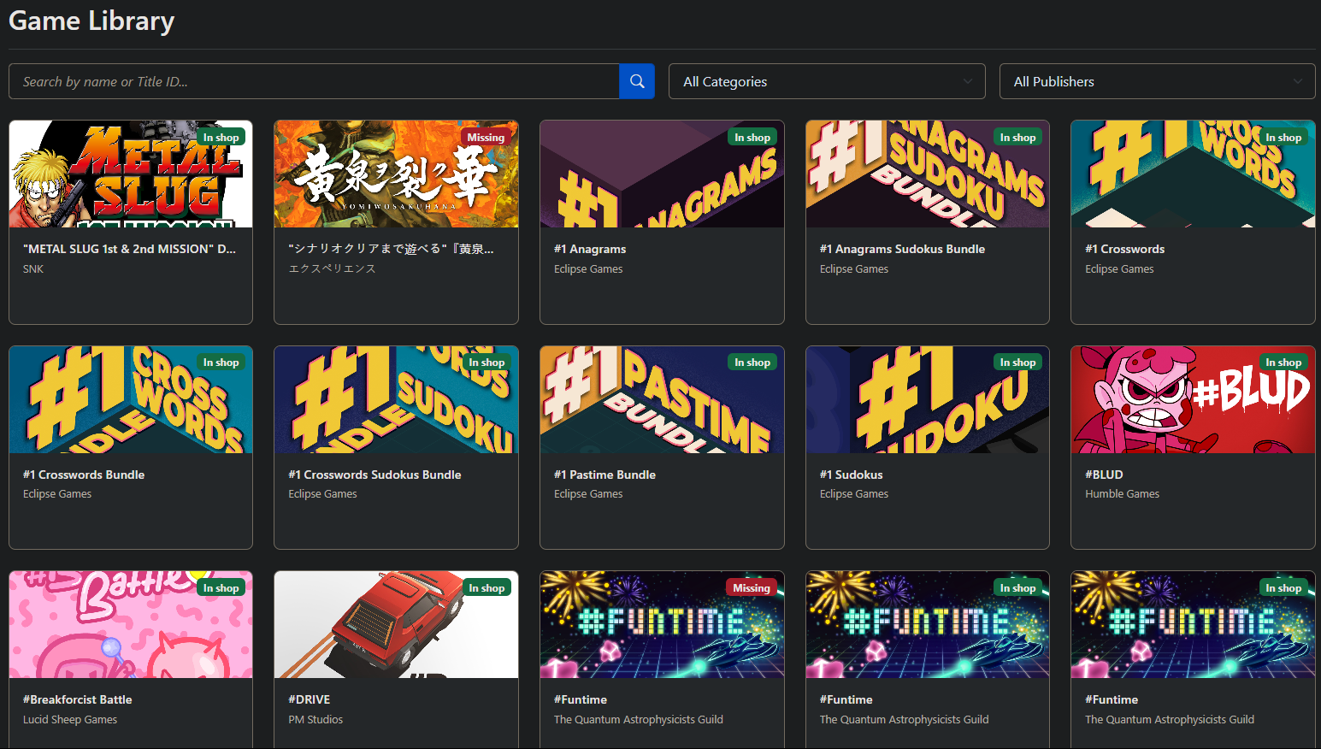Open the #1 Anagrams cover image
The height and width of the screenshot is (749, 1321).
point(662,174)
